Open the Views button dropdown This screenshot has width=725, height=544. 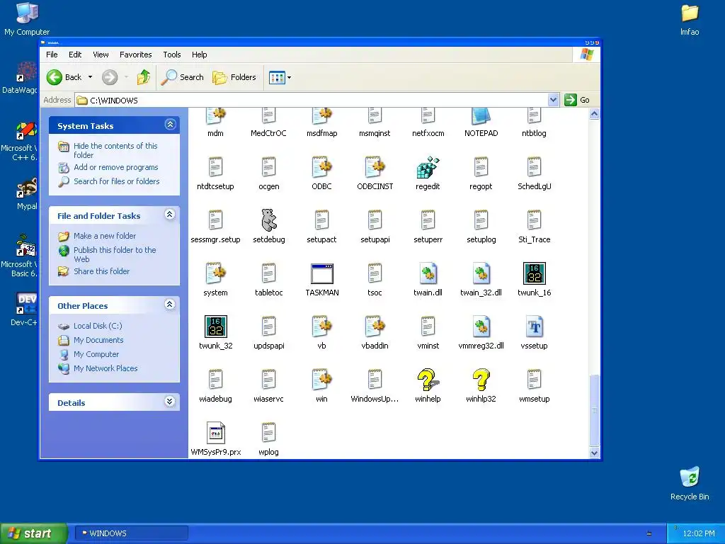point(290,77)
